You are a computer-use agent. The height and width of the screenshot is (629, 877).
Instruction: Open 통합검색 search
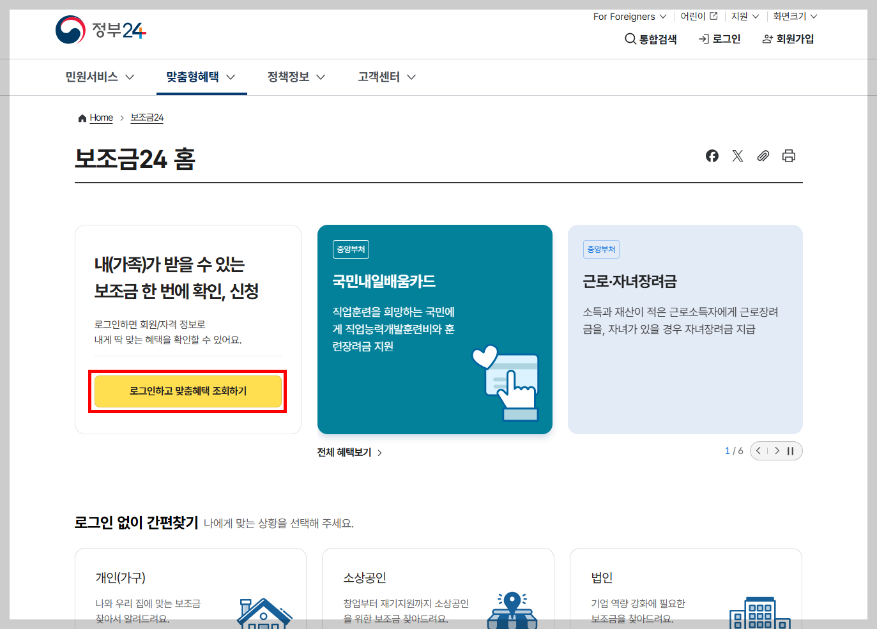click(650, 39)
